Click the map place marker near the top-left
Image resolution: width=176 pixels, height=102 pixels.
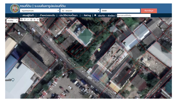19,33
